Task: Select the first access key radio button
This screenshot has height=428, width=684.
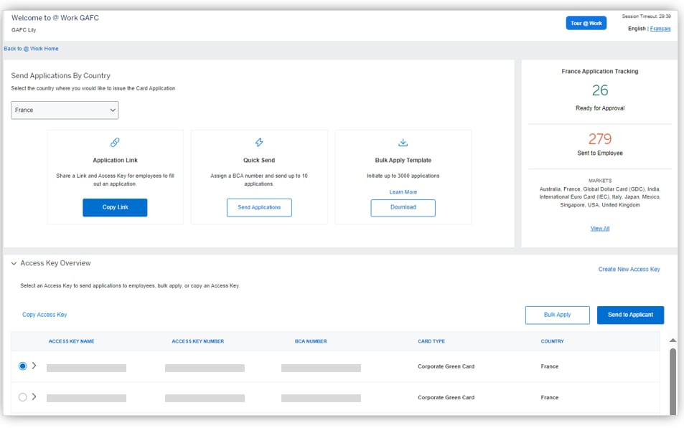Action: 22,366
